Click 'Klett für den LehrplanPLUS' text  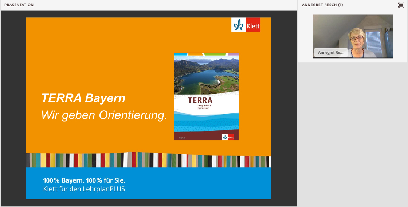[x=84, y=189]
